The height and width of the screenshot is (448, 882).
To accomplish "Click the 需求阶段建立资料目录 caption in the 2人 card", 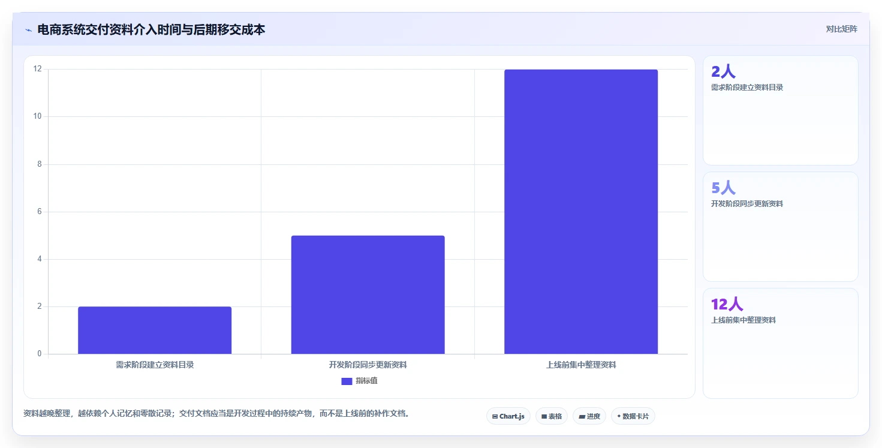I will [x=747, y=88].
